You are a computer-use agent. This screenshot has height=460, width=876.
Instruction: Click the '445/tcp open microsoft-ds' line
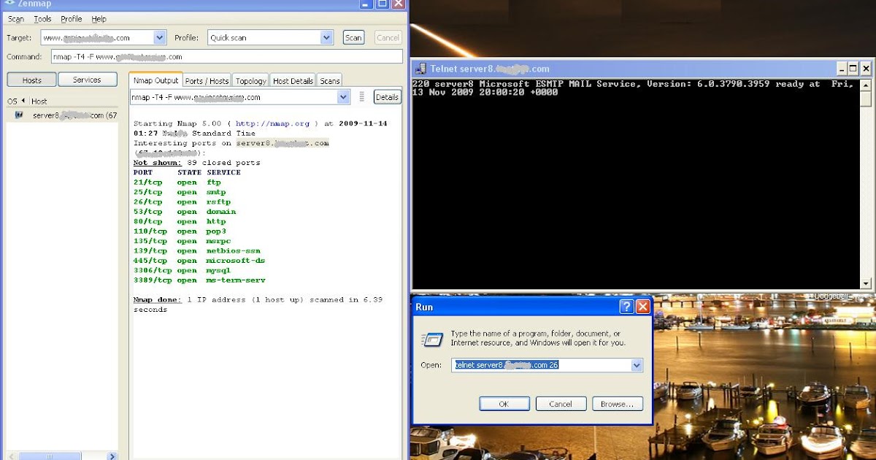(x=199, y=261)
